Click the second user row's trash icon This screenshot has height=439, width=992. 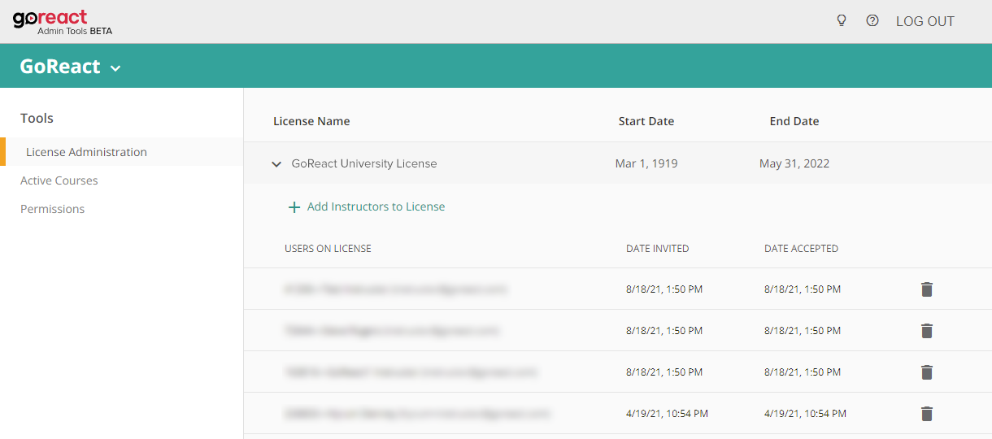click(926, 331)
